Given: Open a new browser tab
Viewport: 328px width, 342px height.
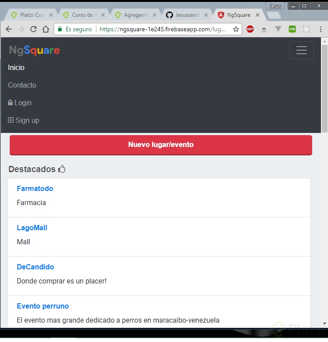Looking at the screenshot, I should [273, 15].
